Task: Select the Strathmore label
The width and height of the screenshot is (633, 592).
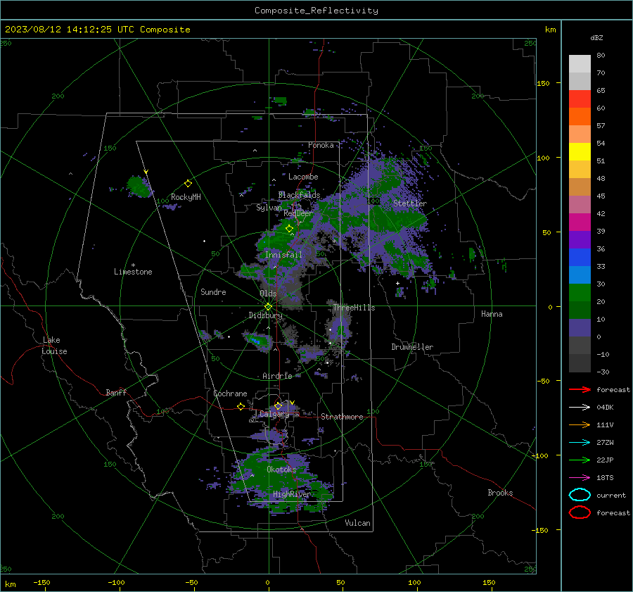Action: [x=342, y=417]
